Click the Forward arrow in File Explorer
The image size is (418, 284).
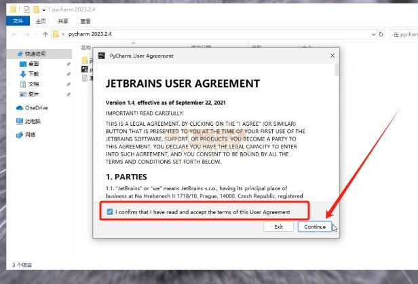tap(26, 35)
